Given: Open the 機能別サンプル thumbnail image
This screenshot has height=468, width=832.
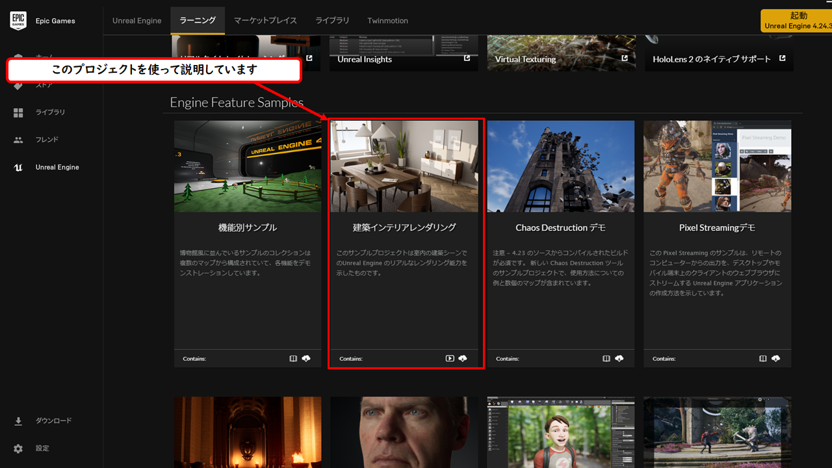Looking at the screenshot, I should tap(248, 166).
